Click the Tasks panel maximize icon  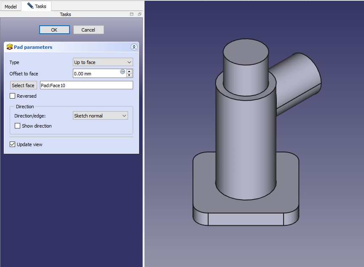(132, 14)
